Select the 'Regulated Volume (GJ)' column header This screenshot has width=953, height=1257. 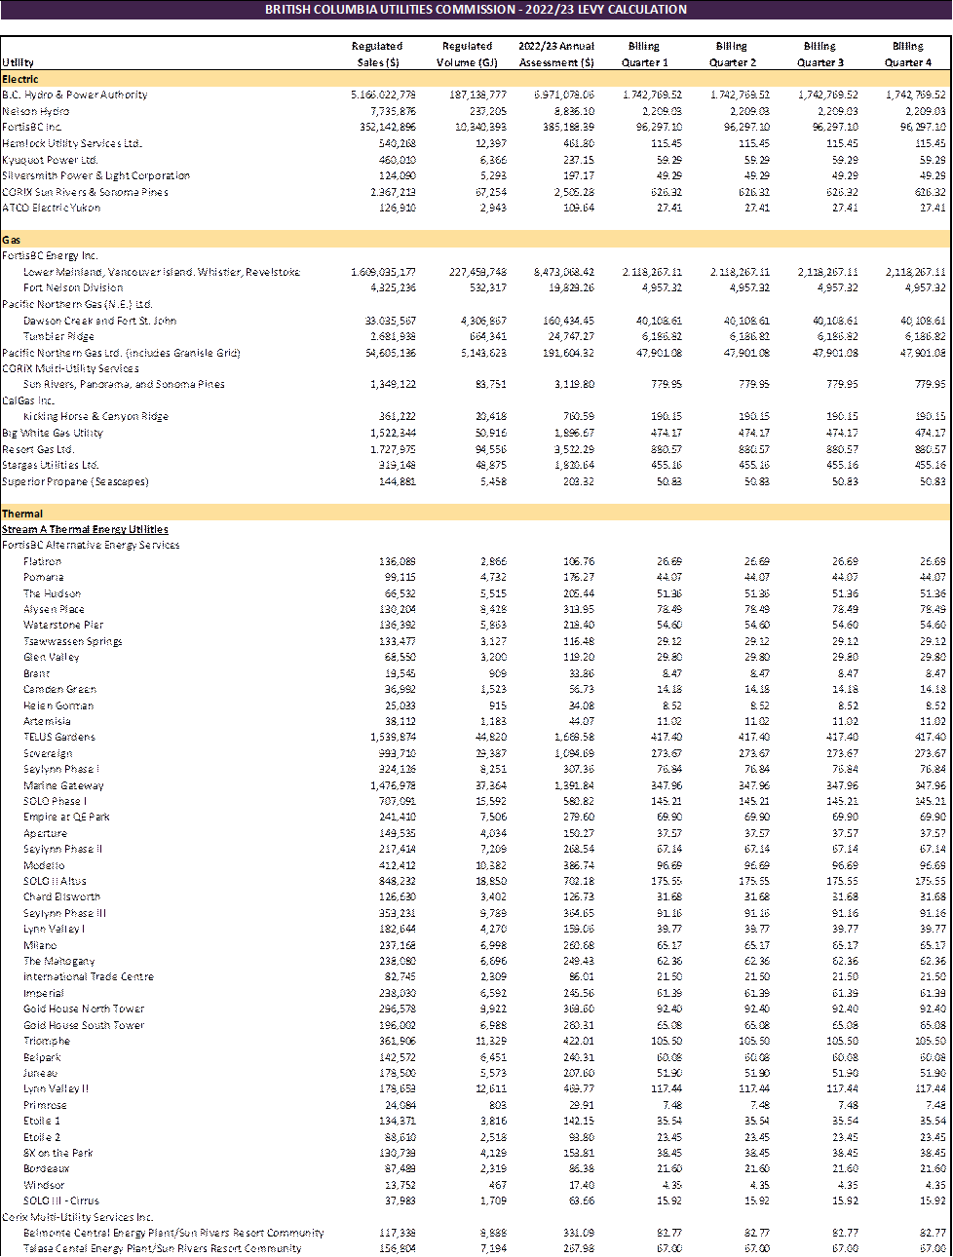467,55
